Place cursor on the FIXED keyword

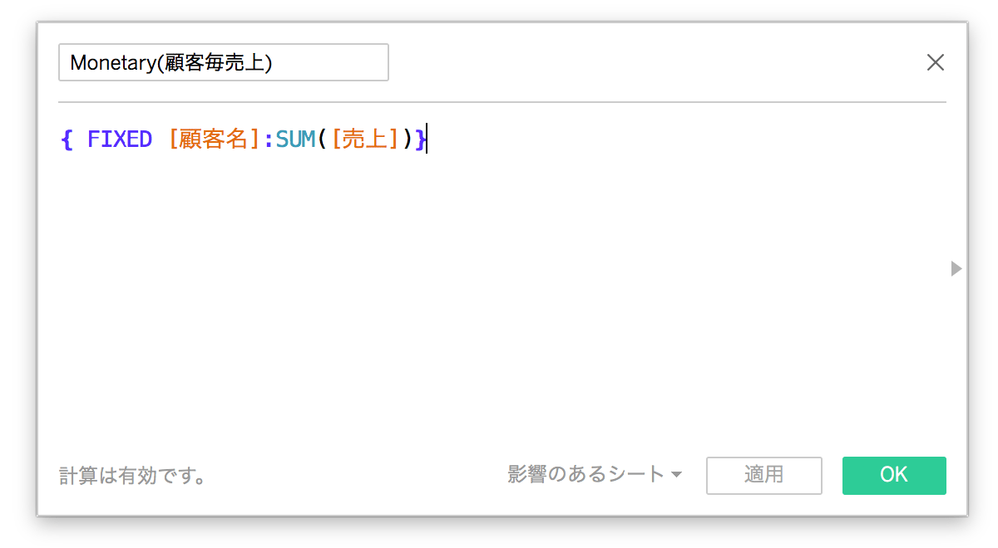click(x=120, y=139)
